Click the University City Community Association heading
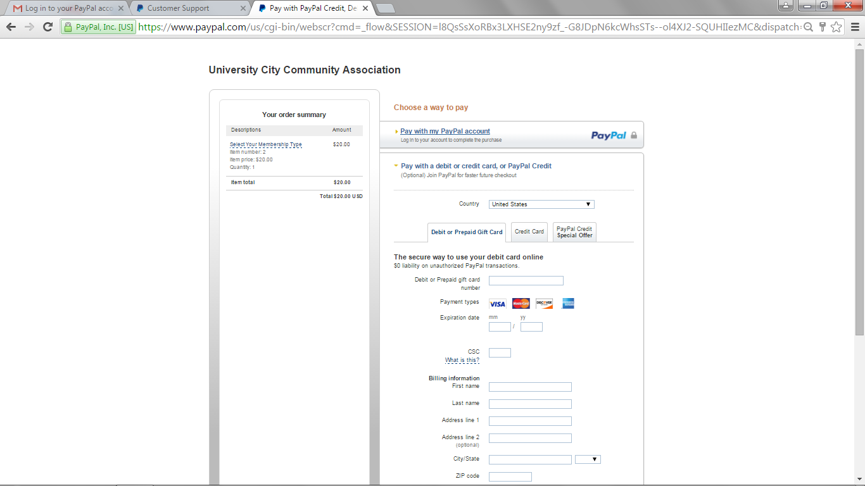The image size is (865, 486). click(x=305, y=70)
